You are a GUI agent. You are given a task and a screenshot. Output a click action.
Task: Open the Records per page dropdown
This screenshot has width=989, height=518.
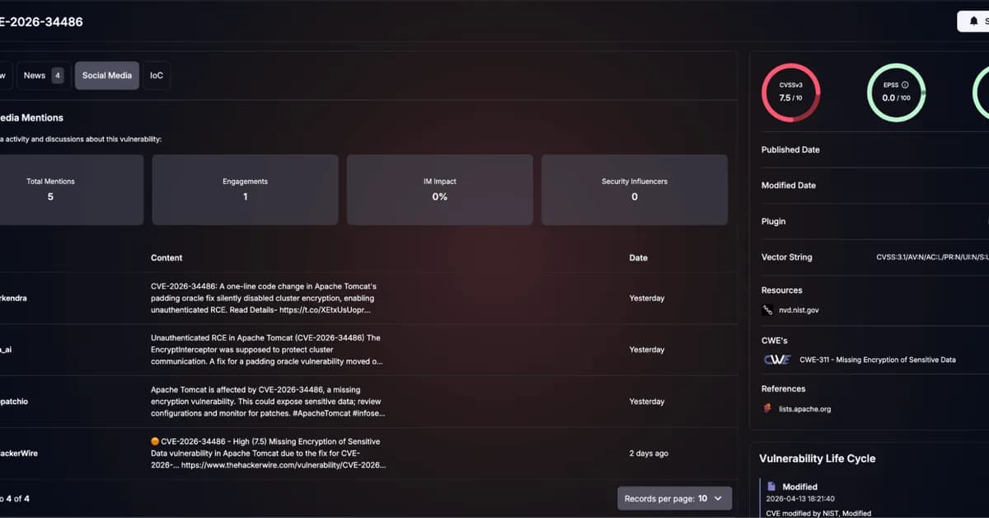tap(674, 498)
